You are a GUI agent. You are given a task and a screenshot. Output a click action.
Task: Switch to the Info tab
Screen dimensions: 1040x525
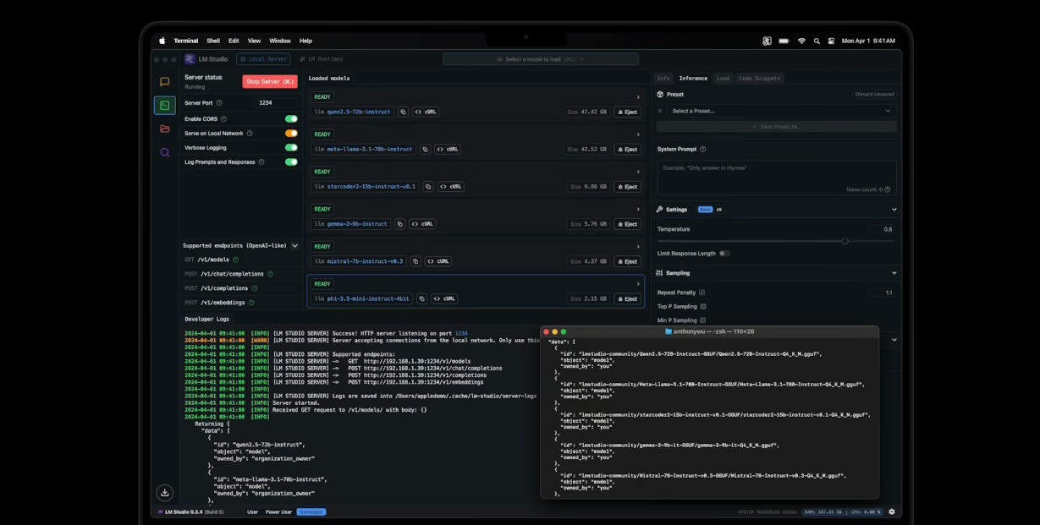663,78
